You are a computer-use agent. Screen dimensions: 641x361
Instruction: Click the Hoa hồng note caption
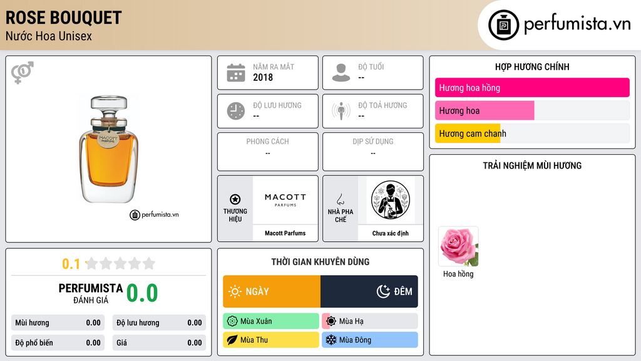pos(458,274)
